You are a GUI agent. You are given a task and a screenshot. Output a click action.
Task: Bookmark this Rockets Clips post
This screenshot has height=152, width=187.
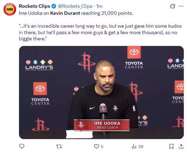172,146
